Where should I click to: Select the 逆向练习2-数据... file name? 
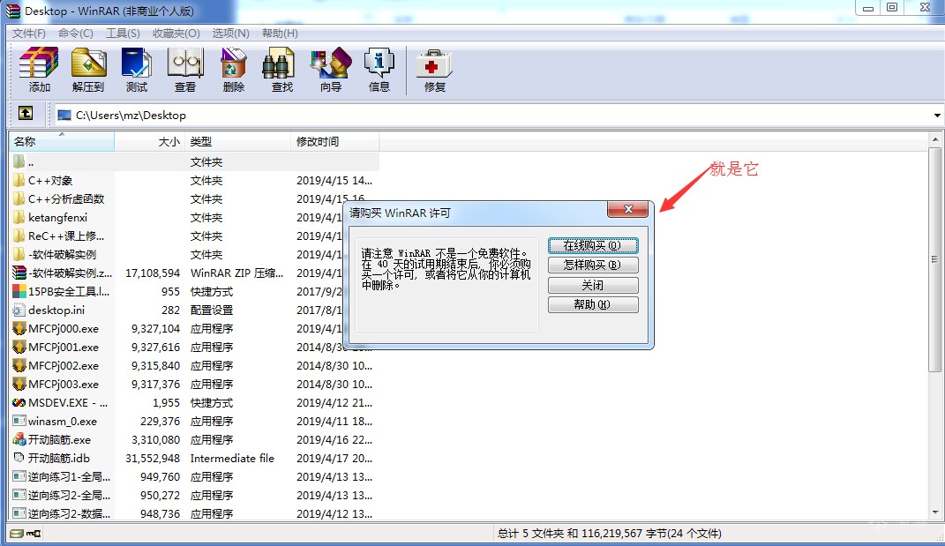(70, 514)
